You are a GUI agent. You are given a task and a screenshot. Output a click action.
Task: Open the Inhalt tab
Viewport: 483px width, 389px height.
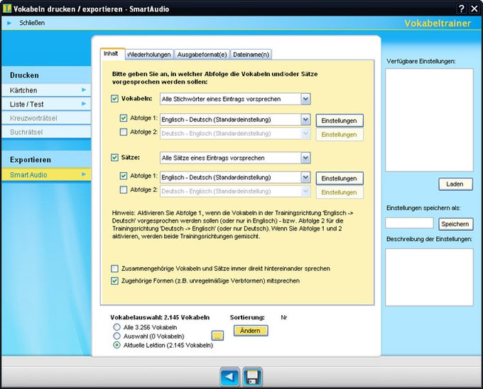click(x=112, y=53)
